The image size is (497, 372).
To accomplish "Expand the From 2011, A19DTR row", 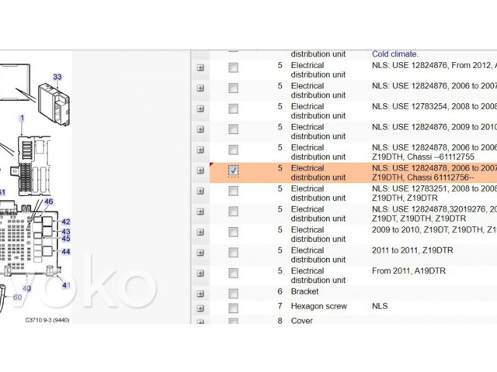I will tap(200, 274).
